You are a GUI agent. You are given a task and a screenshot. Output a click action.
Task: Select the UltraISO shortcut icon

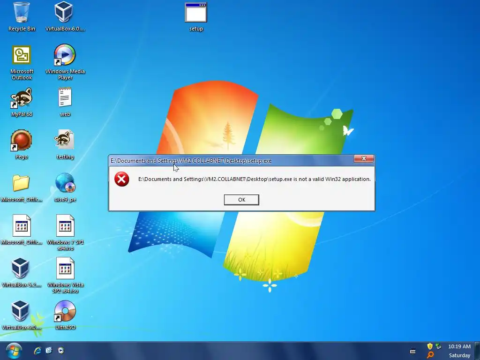65,315
